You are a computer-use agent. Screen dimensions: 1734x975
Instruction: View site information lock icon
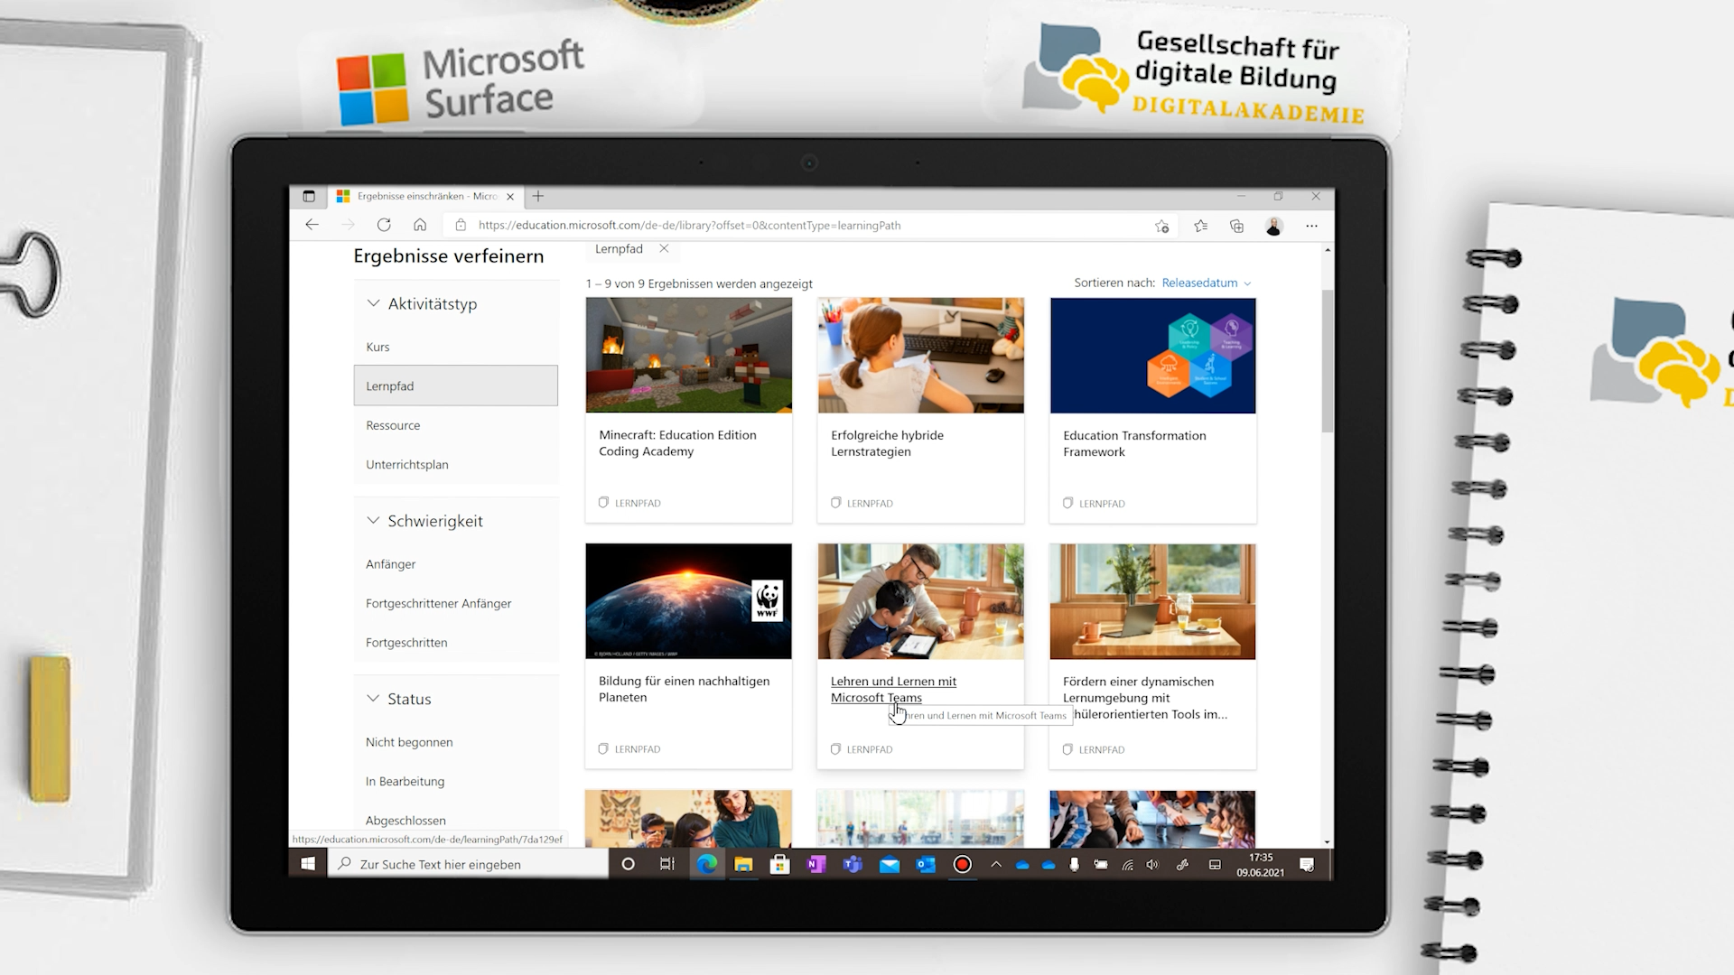(x=461, y=225)
